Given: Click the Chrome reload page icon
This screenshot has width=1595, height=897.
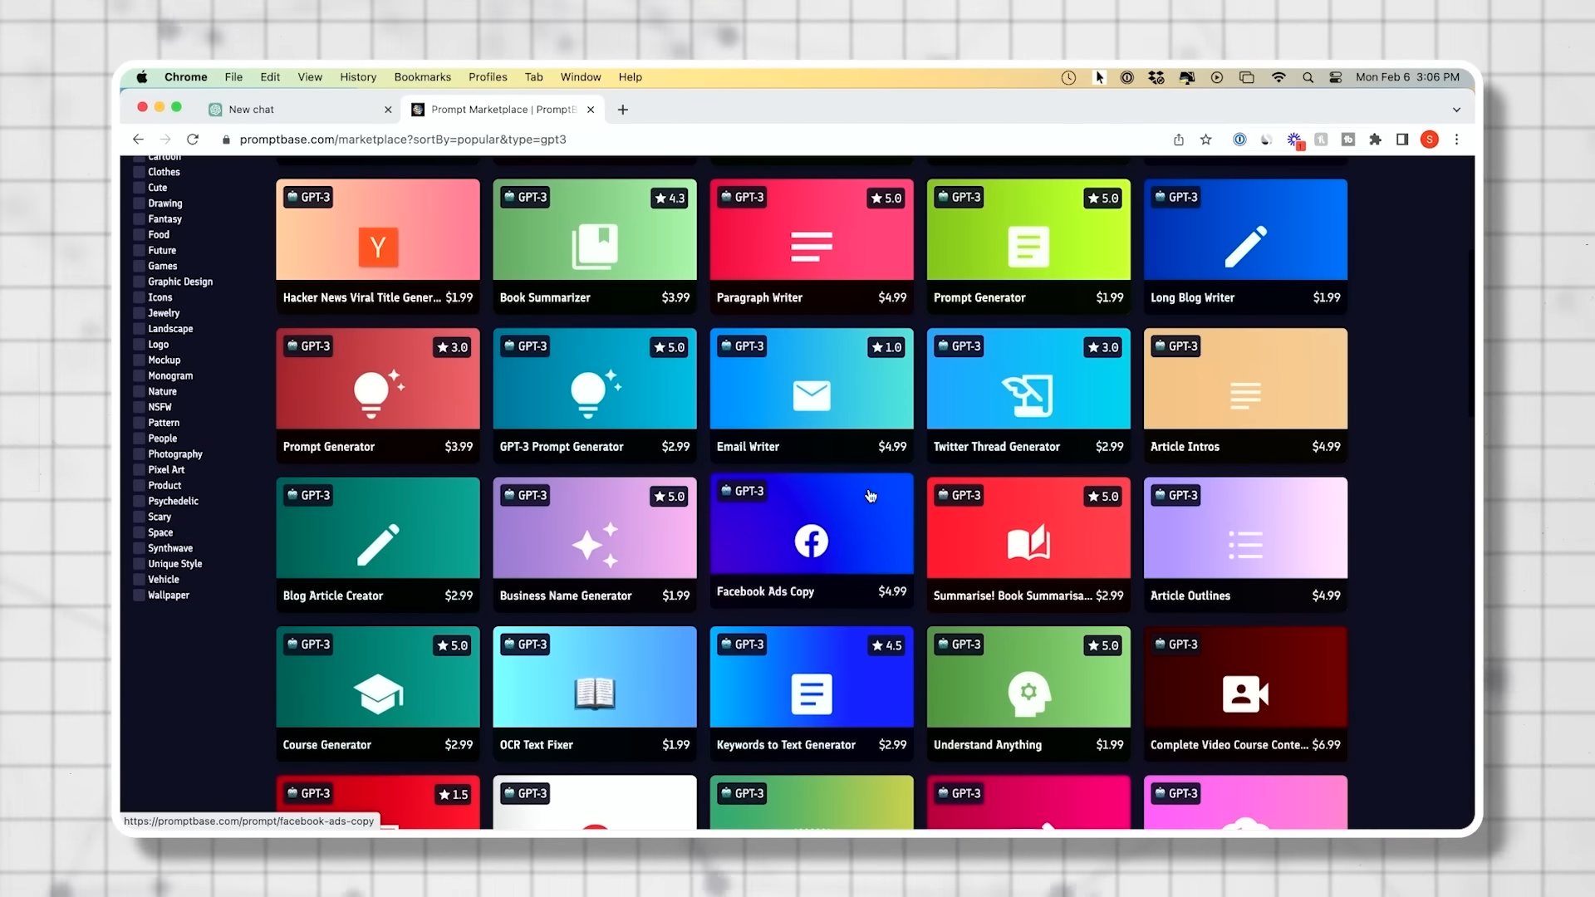Looking at the screenshot, I should 193,140.
